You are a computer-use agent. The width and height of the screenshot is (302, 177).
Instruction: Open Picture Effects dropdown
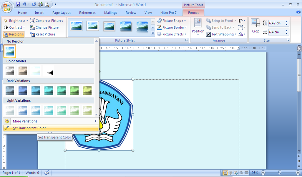(172, 34)
